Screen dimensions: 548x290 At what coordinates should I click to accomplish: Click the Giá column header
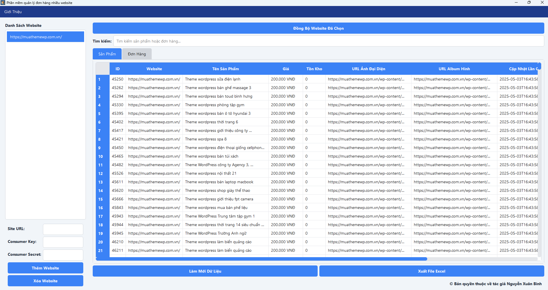[286, 69]
